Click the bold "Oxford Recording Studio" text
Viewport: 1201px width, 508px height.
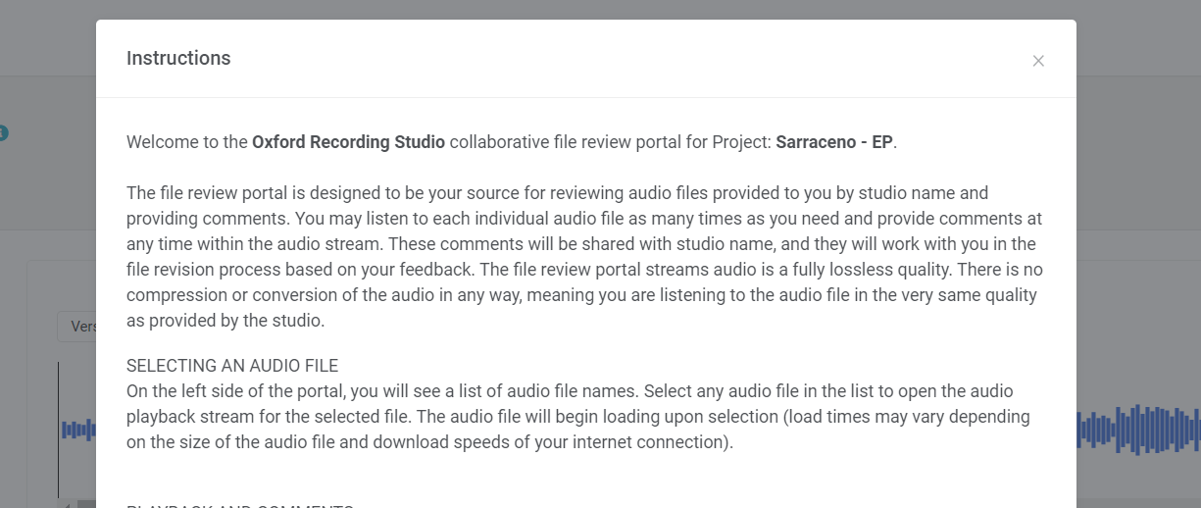(x=348, y=142)
